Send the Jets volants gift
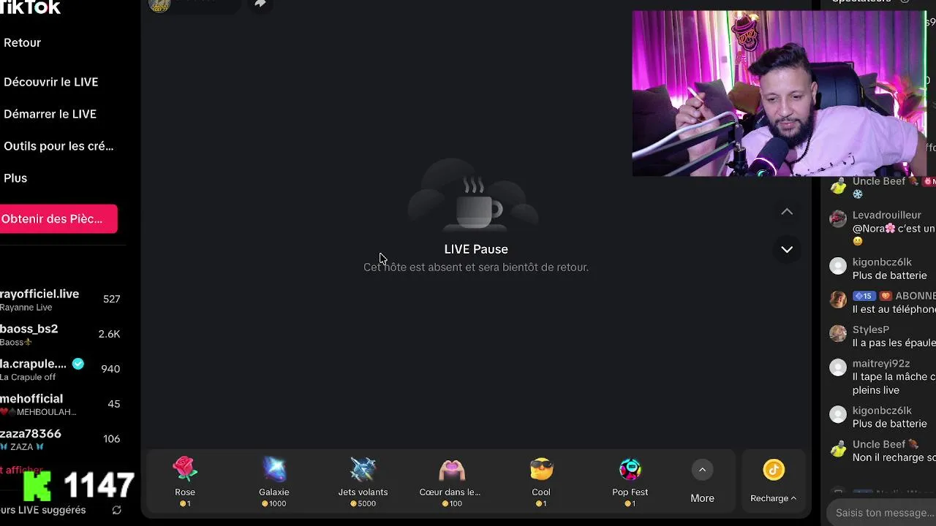936x526 pixels. tap(363, 482)
